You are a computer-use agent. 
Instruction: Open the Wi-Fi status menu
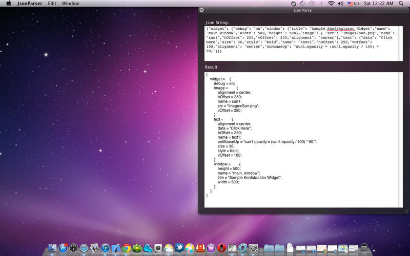pos(331,4)
